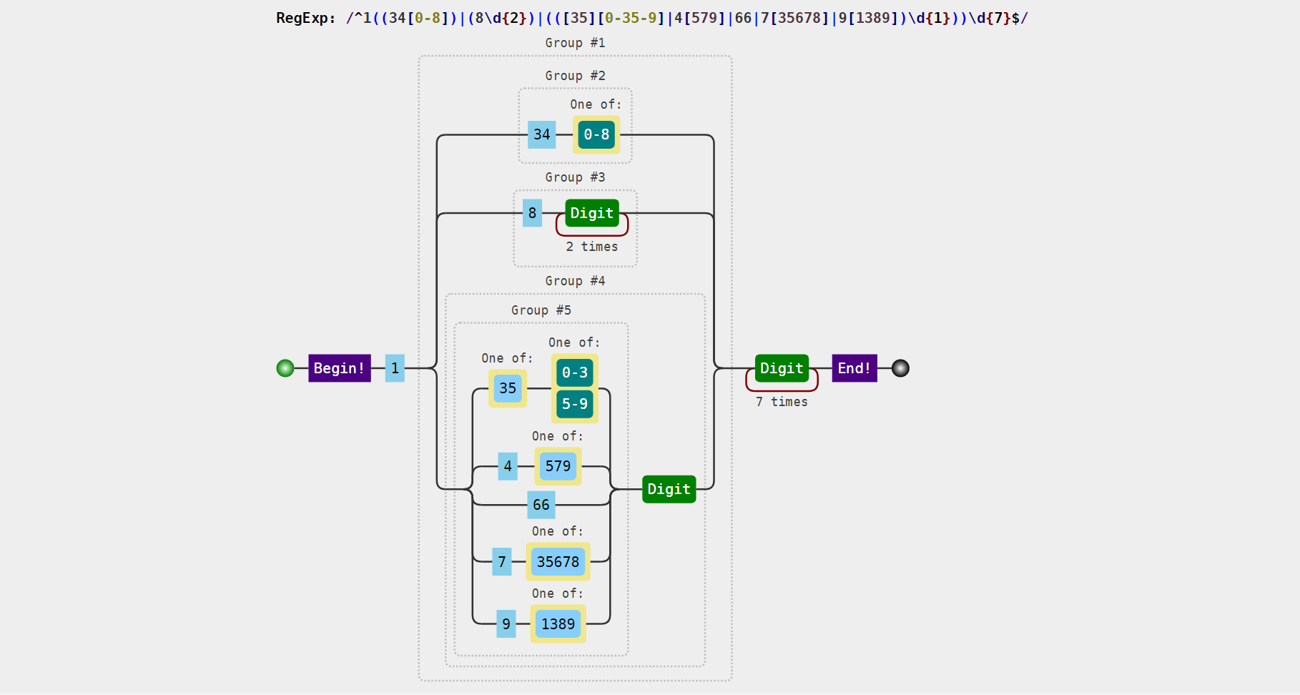Select the purple End! block

click(855, 368)
